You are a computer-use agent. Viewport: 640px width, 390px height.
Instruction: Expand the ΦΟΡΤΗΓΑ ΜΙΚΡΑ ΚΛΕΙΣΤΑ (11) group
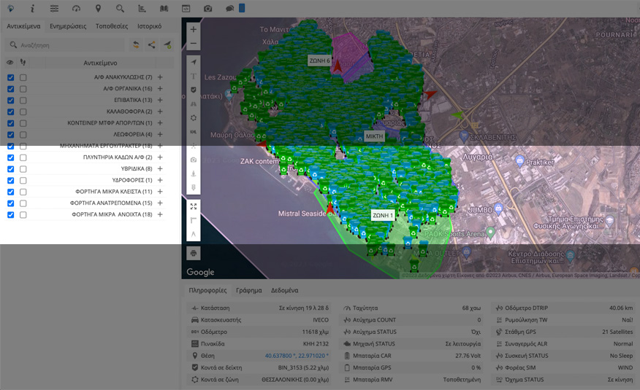click(x=160, y=192)
